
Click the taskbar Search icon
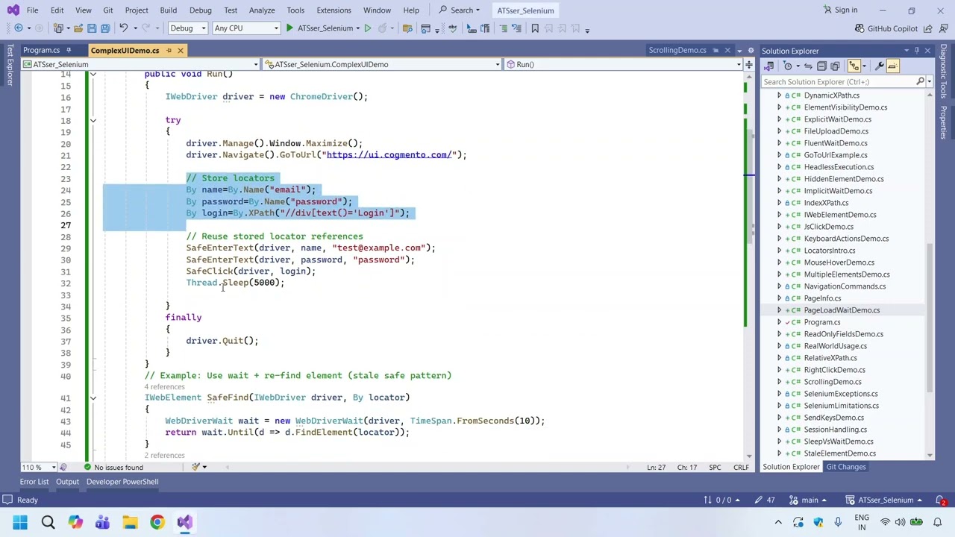[48, 522]
